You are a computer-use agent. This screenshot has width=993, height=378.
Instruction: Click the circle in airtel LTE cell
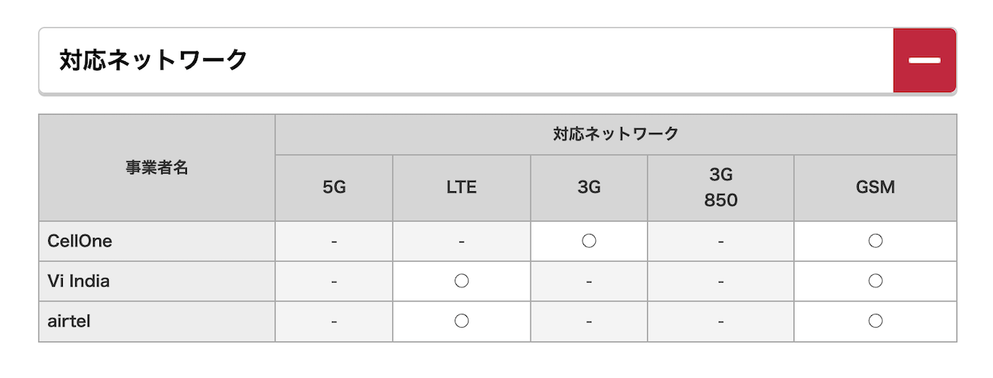[462, 321]
